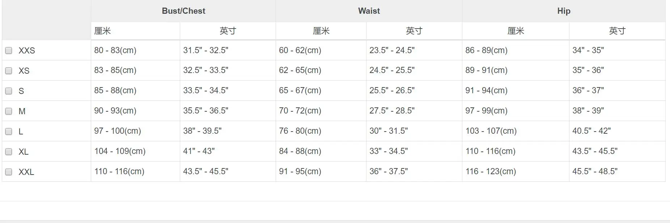
Task: Click the M bust cell 90 - 93(cm)
Action: (x=115, y=111)
